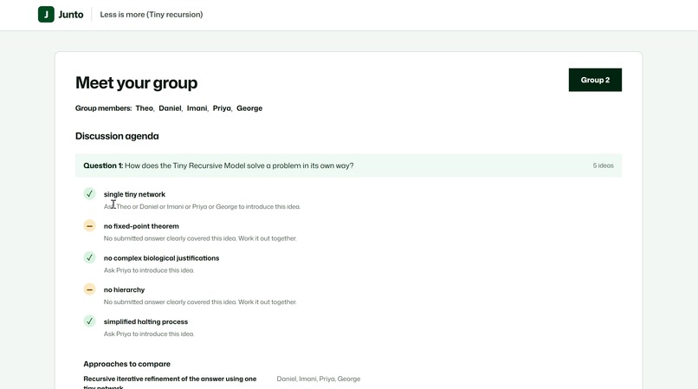
Task: Click the hint under 'single tiny network'
Action: 202,207
